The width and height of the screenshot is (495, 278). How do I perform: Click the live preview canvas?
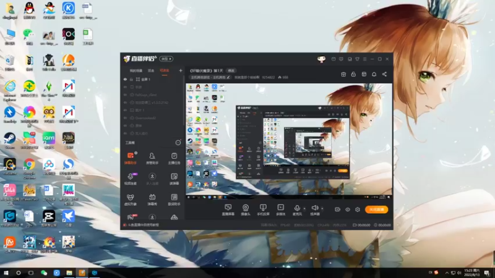pos(289,141)
